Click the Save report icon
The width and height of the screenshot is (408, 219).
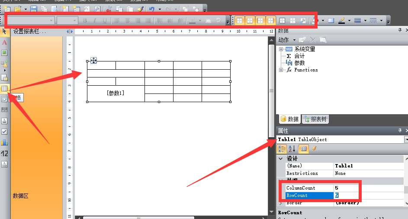coord(34,9)
